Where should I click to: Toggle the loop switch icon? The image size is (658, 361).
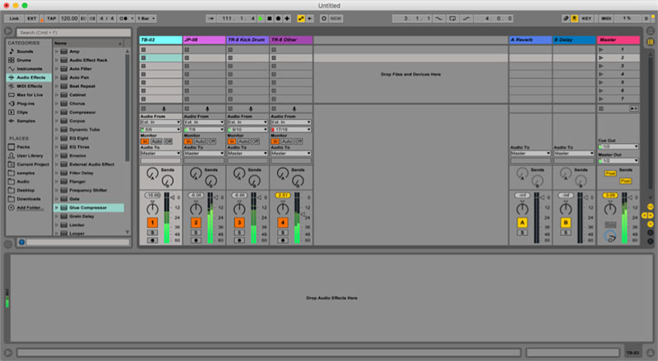pyautogui.click(x=452, y=18)
